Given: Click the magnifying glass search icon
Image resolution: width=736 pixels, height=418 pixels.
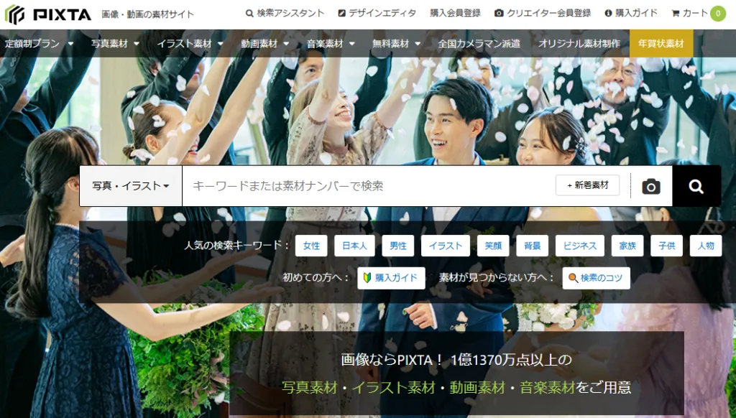Looking at the screenshot, I should tap(696, 185).
